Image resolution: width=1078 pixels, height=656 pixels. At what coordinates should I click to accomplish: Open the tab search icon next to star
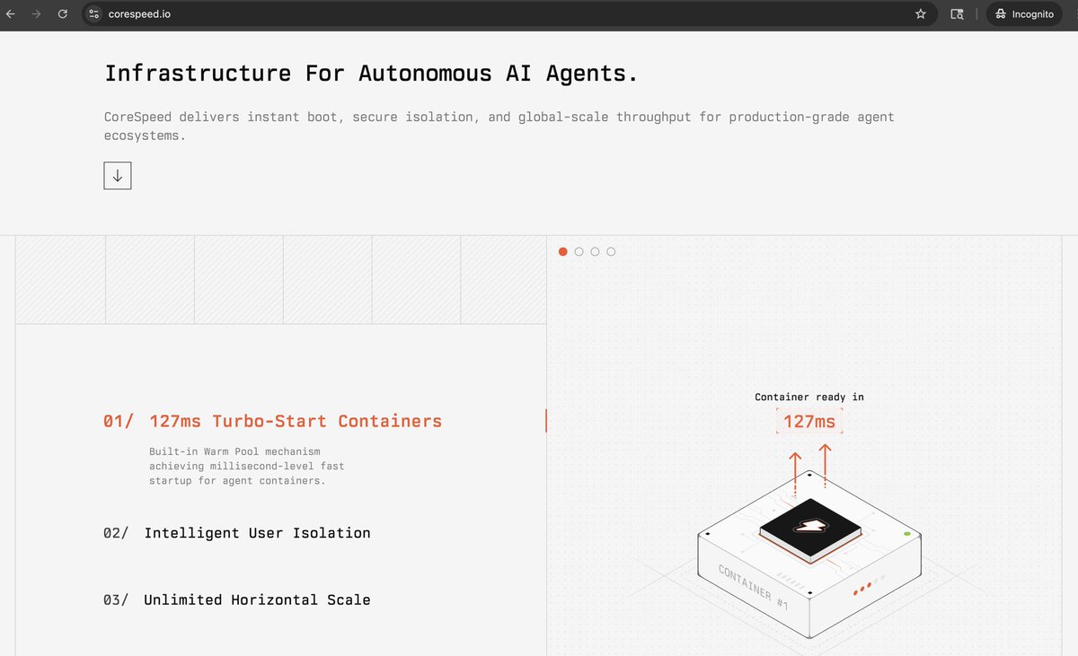coord(957,14)
